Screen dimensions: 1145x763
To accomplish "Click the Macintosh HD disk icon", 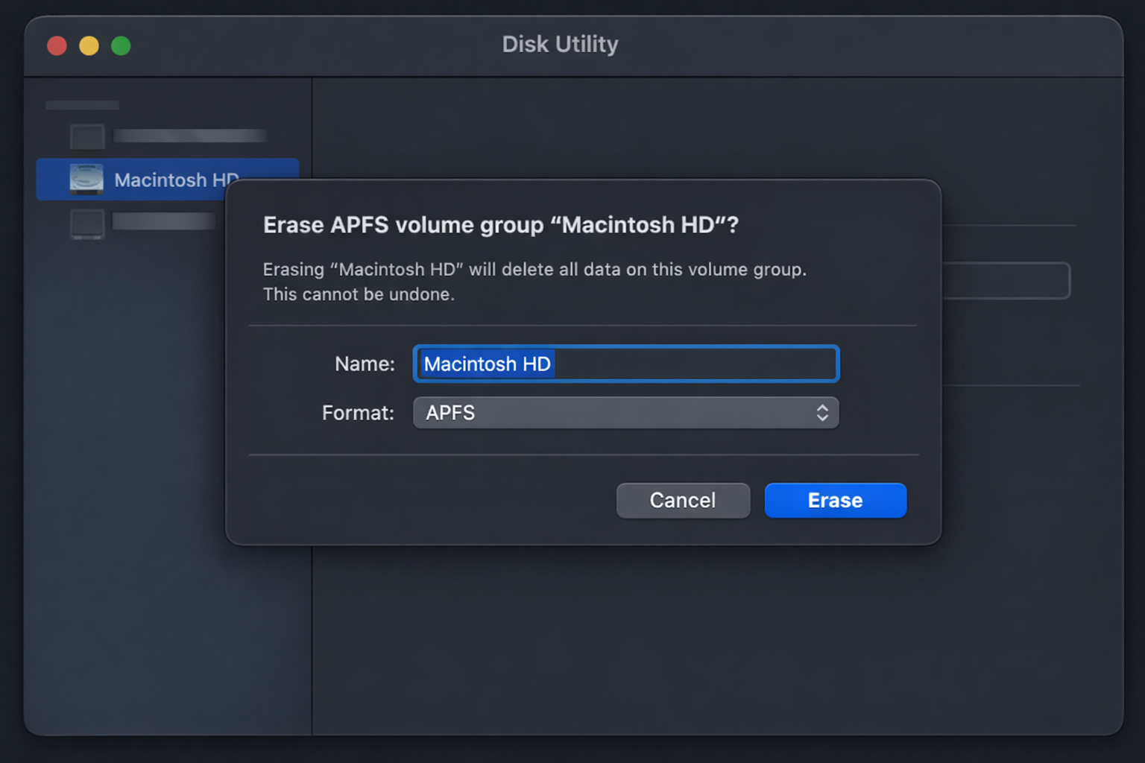I will pyautogui.click(x=86, y=180).
